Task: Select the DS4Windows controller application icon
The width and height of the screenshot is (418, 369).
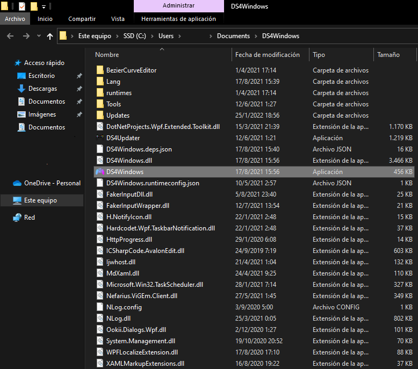Action: [x=100, y=171]
